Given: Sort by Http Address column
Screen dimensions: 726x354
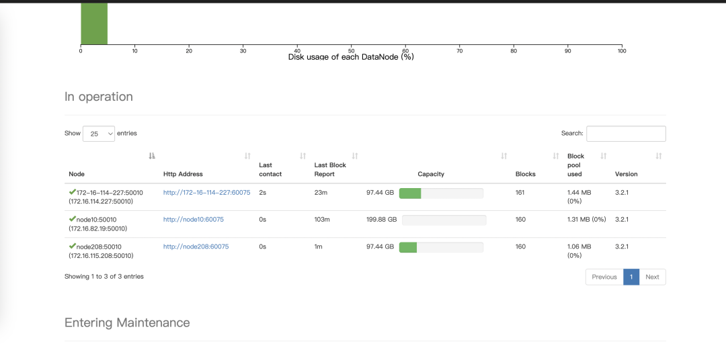Looking at the screenshot, I should tap(247, 156).
